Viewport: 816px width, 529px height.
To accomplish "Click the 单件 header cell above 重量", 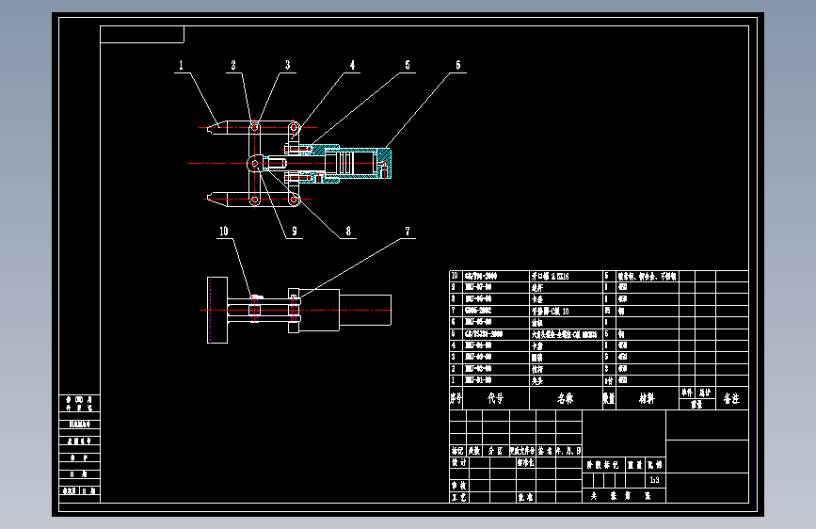I will click(x=687, y=393).
